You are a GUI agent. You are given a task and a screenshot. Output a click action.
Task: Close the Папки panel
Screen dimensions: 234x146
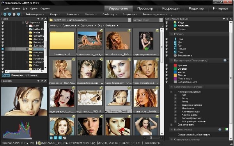(x=45, y=19)
